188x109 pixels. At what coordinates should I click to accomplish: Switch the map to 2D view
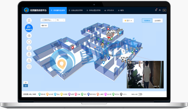click(26, 83)
